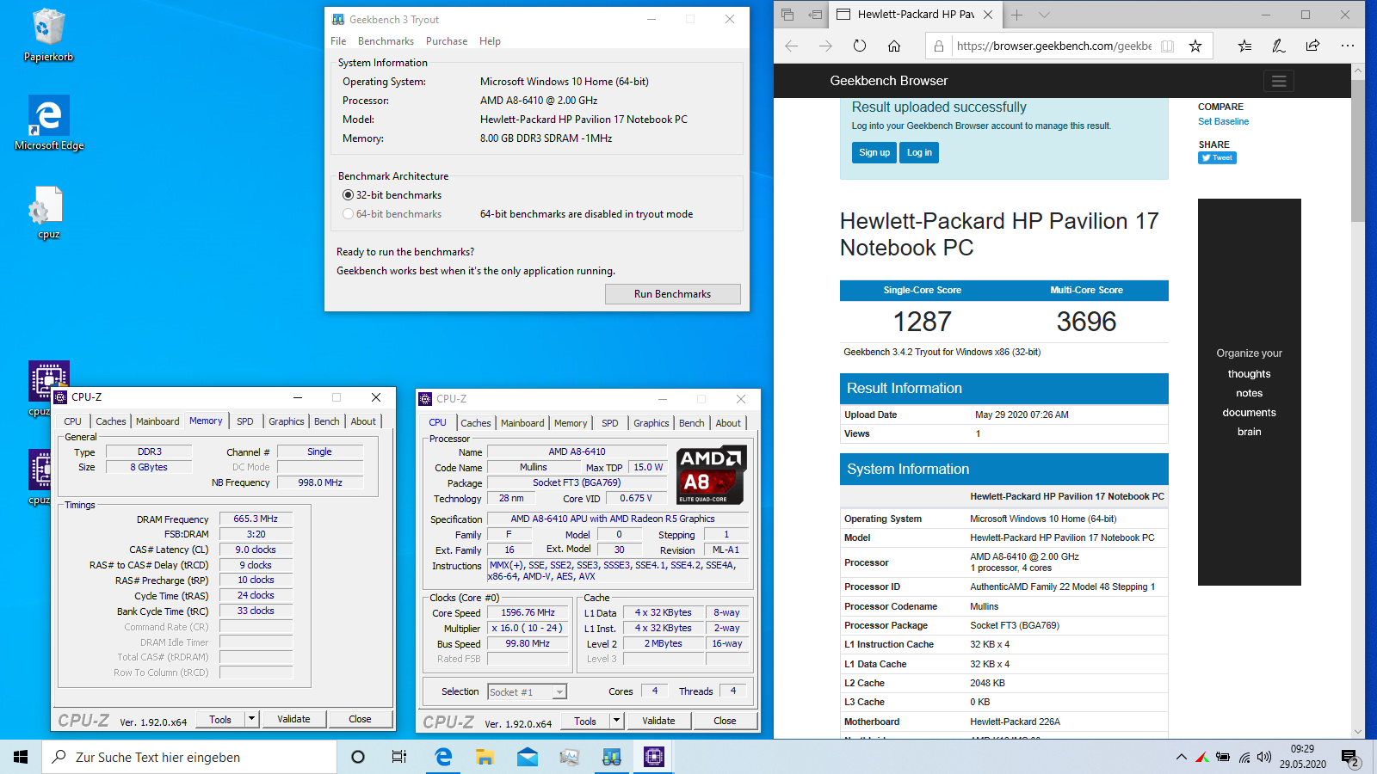Expand Tools dropdown arrow in Memory CPU-Z window
This screenshot has width=1377, height=774.
(251, 719)
